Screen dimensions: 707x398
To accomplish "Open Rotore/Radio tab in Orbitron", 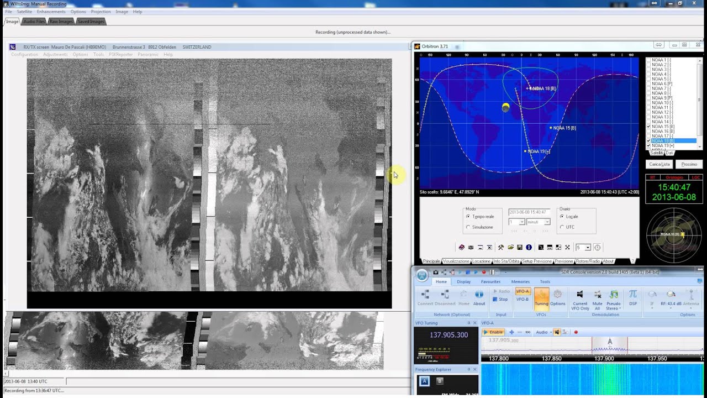I will (588, 261).
